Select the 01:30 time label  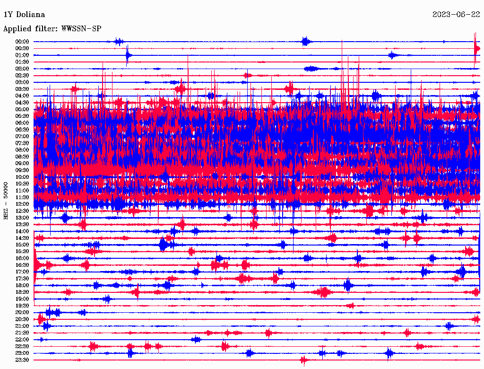[x=22, y=62]
